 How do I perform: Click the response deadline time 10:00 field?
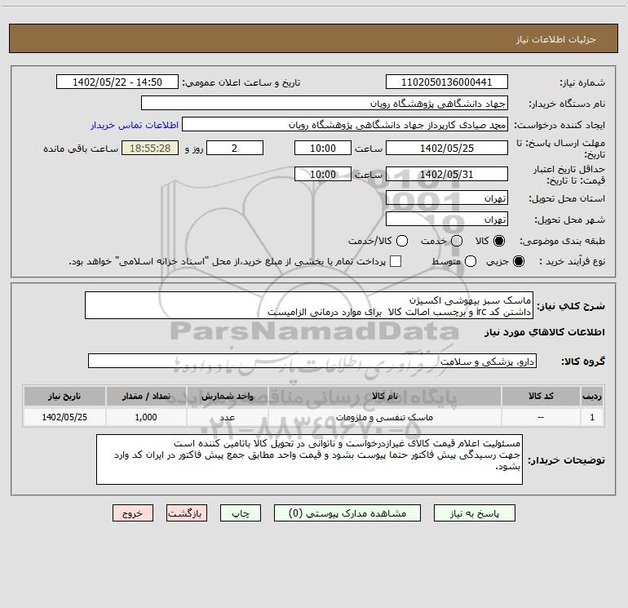323,148
